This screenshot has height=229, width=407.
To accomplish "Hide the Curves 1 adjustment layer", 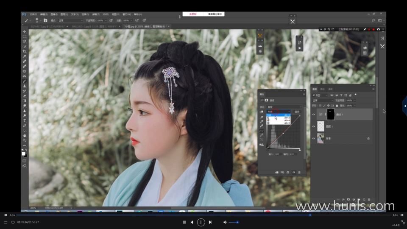I will tap(314, 114).
